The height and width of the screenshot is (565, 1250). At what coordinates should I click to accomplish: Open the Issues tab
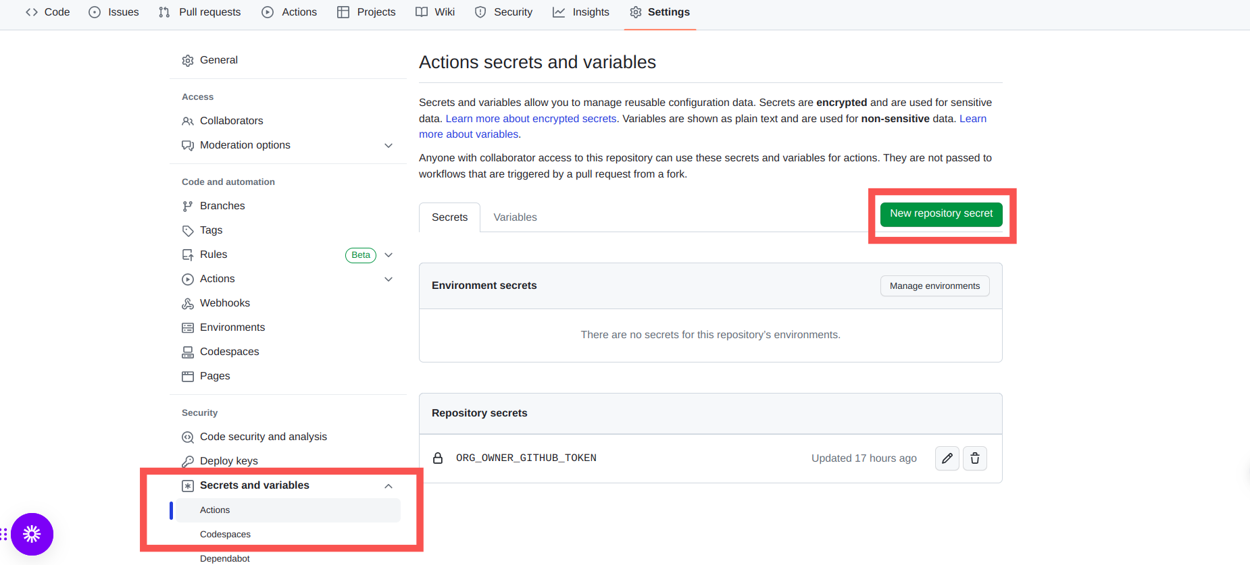pyautogui.click(x=114, y=12)
